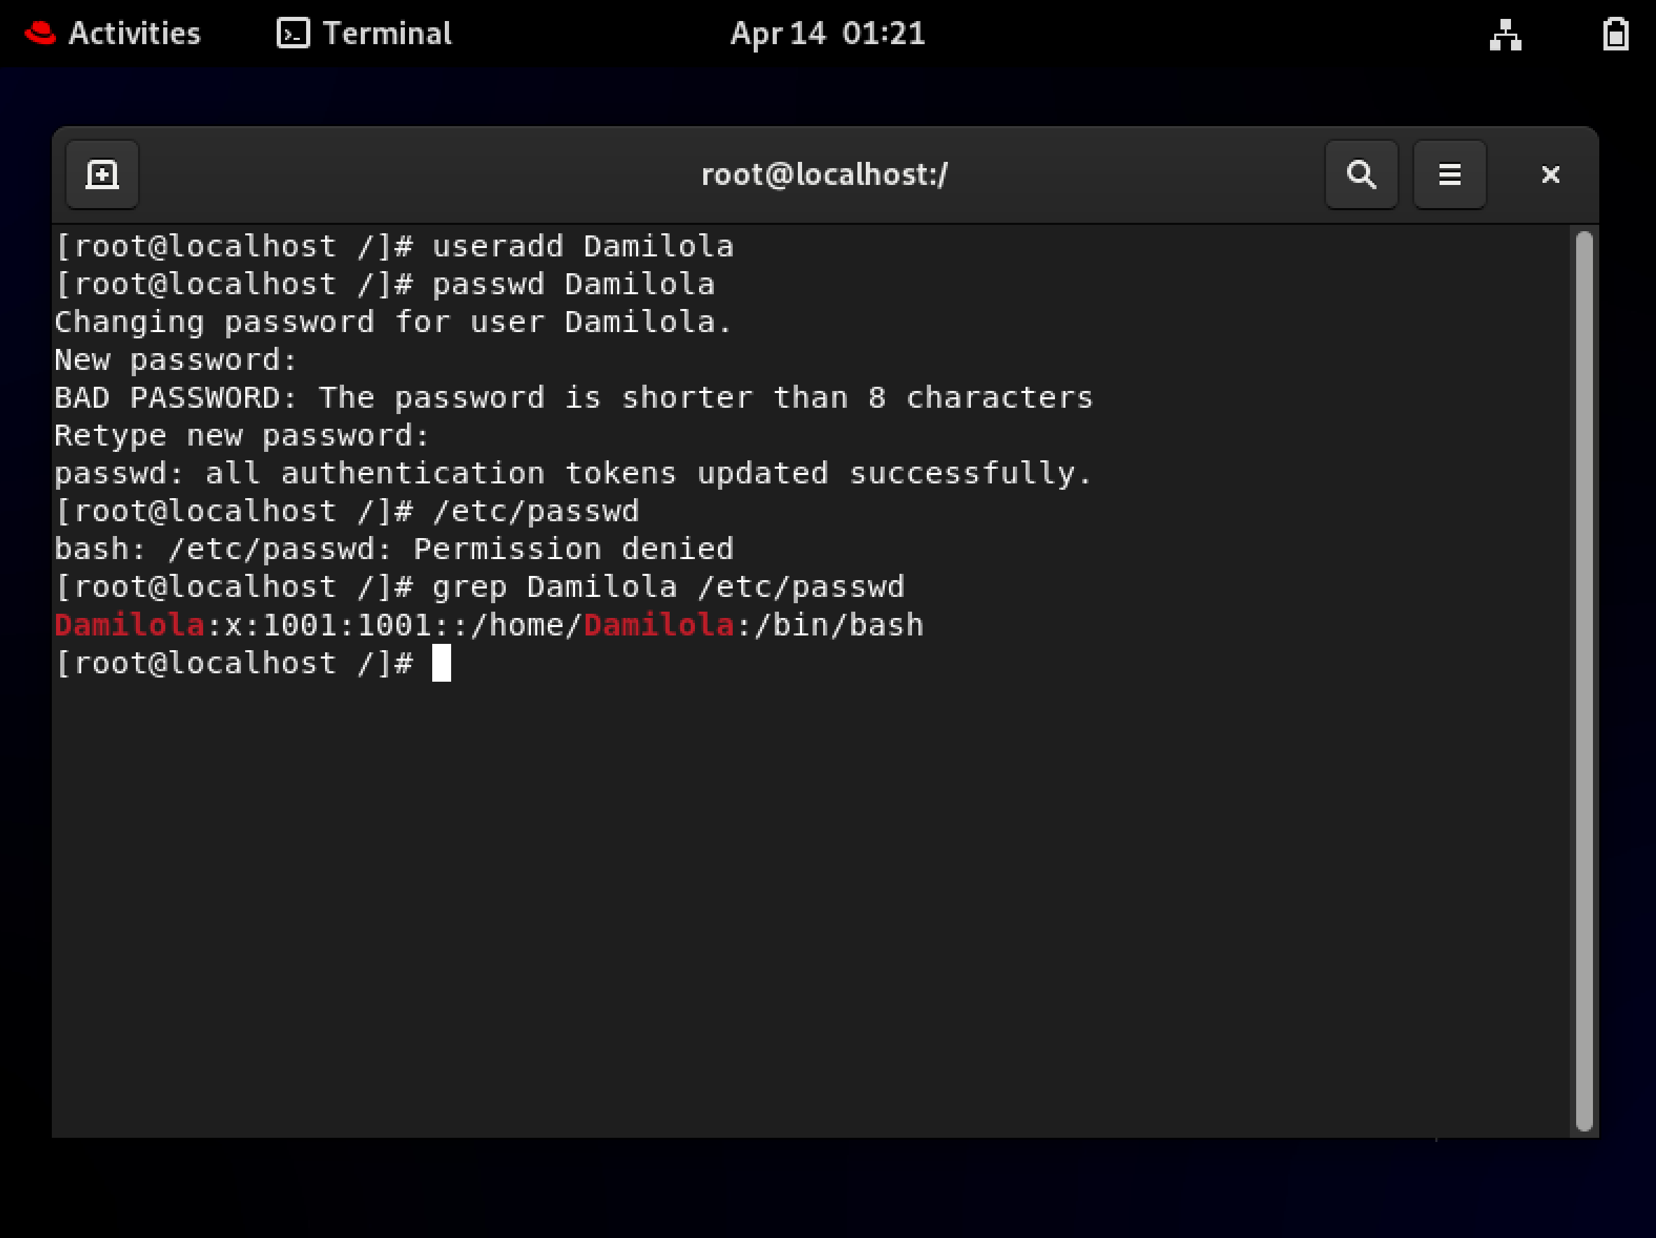Screen dimensions: 1656x1238
Task: Open the Terminal app menu
Action: click(364, 34)
